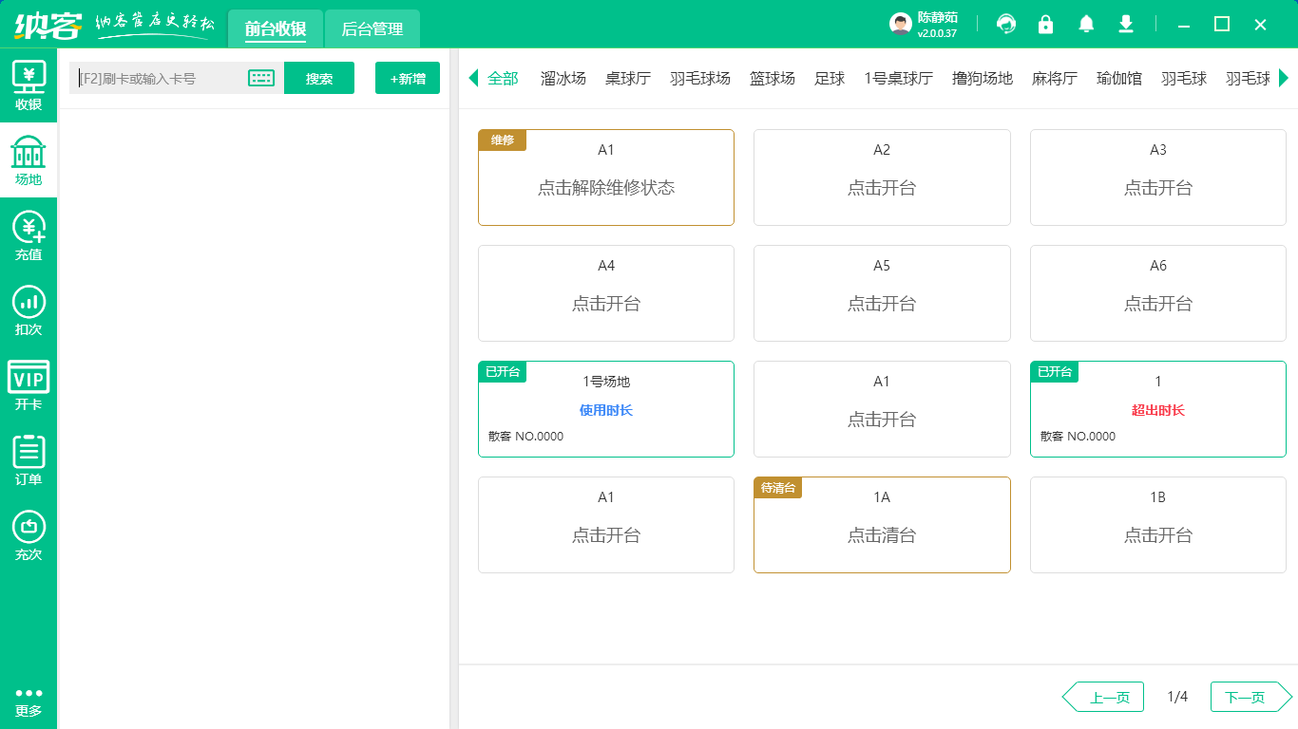
Task: Open the 扣次 deduct-count sidebar icon
Action: [29, 310]
